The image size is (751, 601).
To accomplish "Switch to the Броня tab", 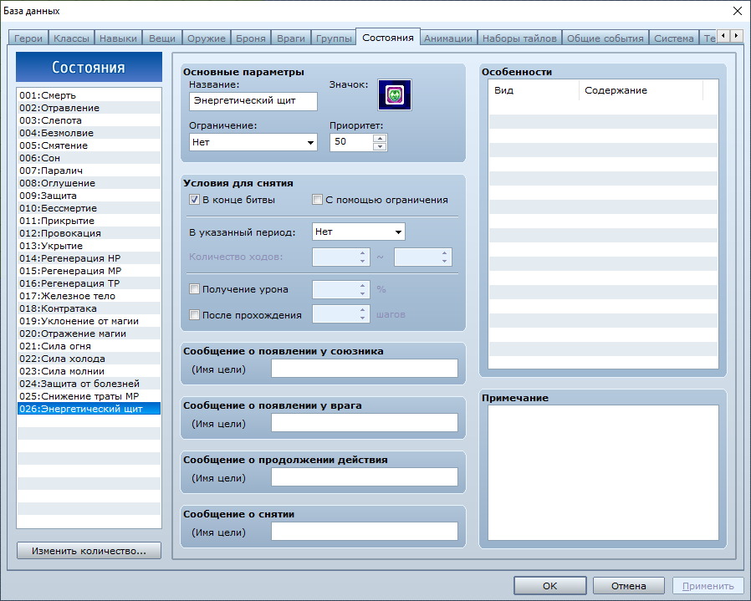I will (251, 38).
